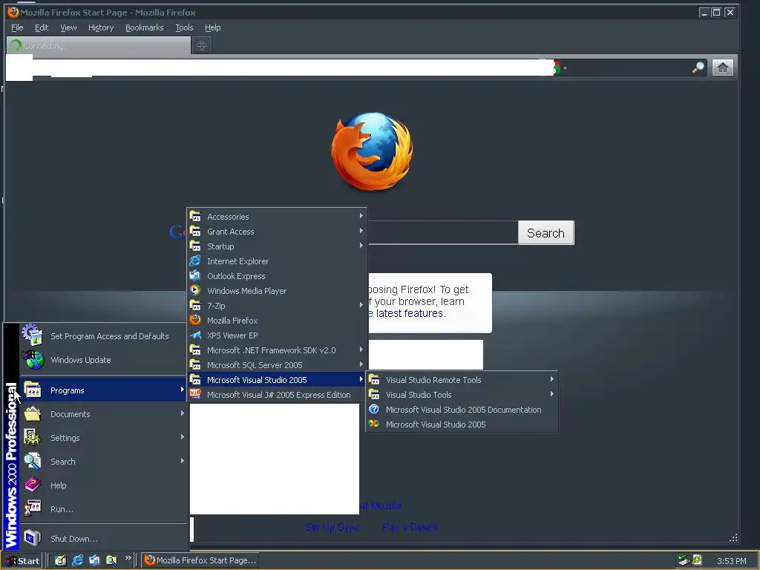Open search engine dropdown arrow
This screenshot has width=760, height=570.
(565, 68)
